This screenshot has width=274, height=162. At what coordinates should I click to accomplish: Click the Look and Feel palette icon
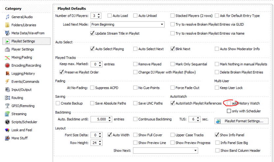click(7, 130)
